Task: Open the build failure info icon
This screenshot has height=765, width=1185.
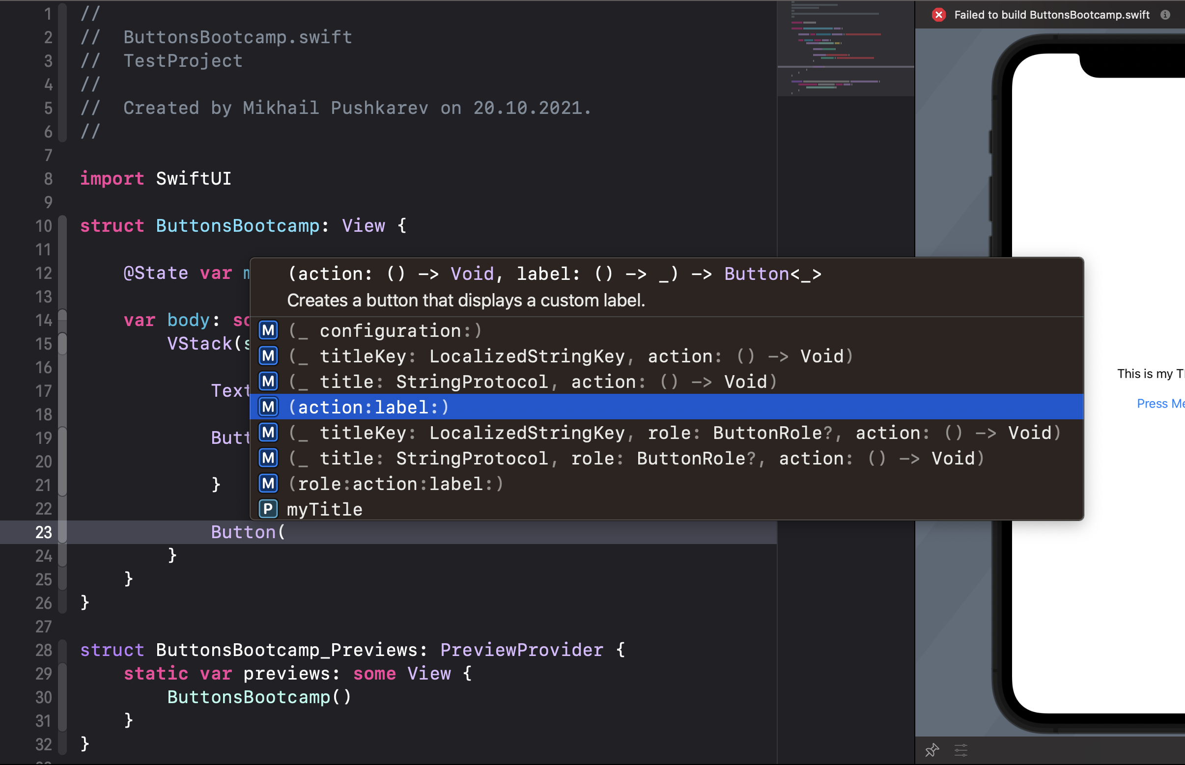Action: (x=1165, y=15)
